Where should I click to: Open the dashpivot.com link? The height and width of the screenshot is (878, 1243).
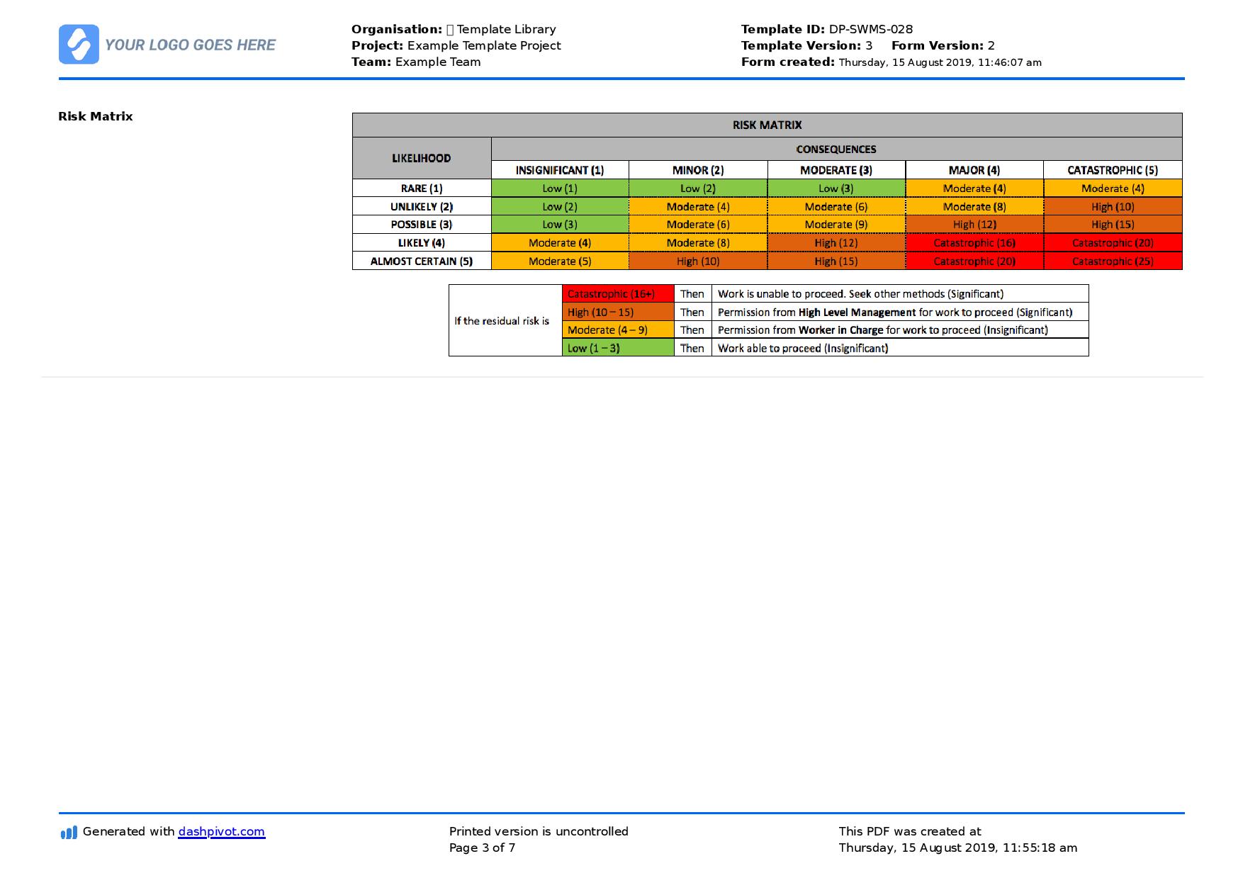(x=221, y=831)
